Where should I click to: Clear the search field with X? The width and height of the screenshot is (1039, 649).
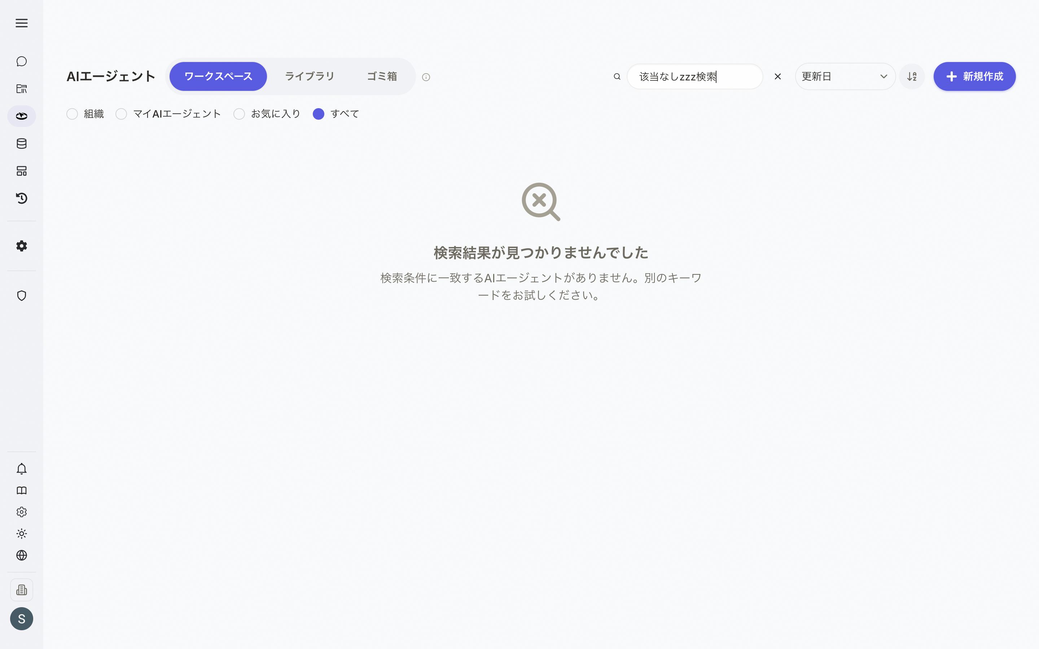(777, 76)
